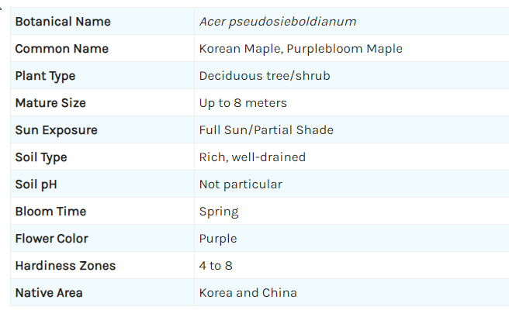The width and height of the screenshot is (509, 310).
Task: Select the Acer pseudosieboldianum text
Action: coord(278,22)
